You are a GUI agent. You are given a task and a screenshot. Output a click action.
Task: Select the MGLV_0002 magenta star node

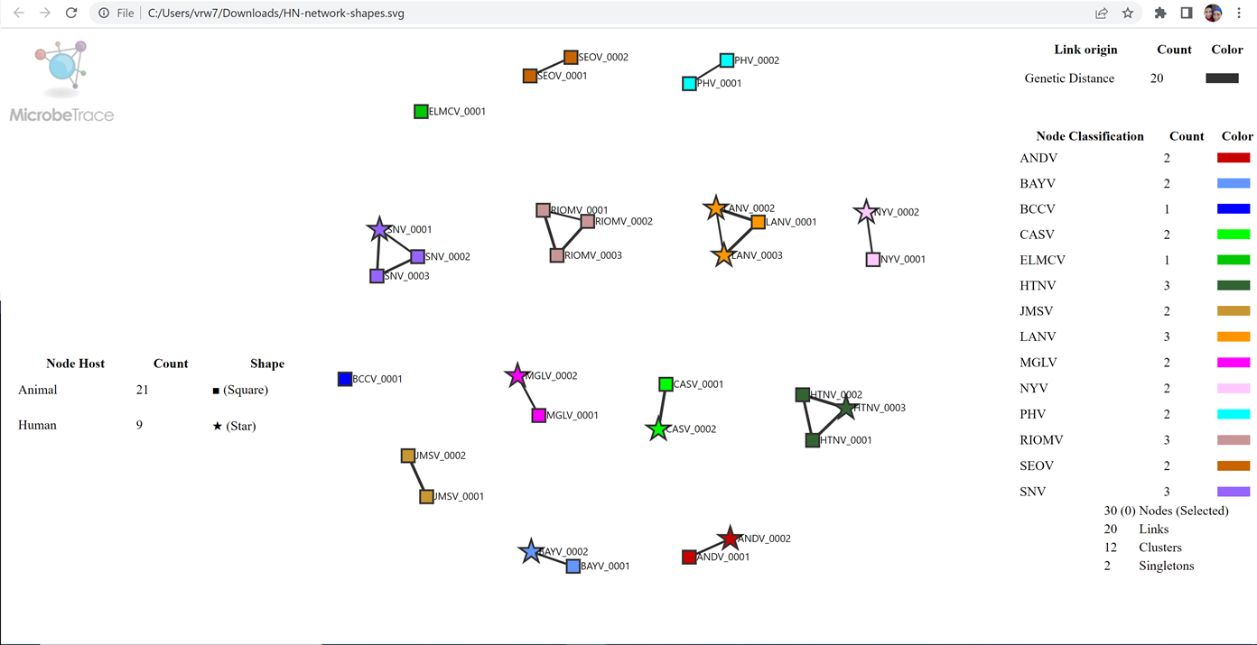click(x=516, y=374)
